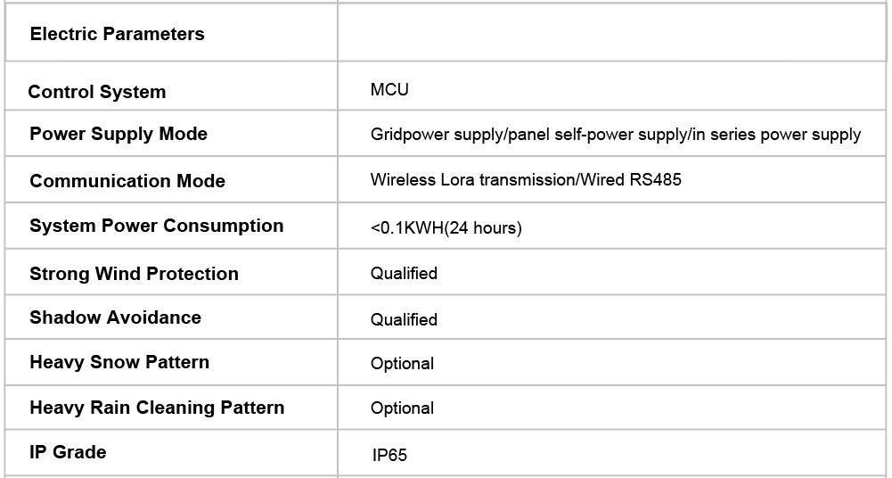Click the <0.1KWH(24 hours) value

(x=446, y=227)
